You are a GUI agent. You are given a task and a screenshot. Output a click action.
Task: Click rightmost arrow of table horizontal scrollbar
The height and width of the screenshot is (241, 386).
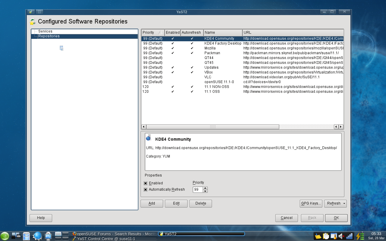pos(341,127)
